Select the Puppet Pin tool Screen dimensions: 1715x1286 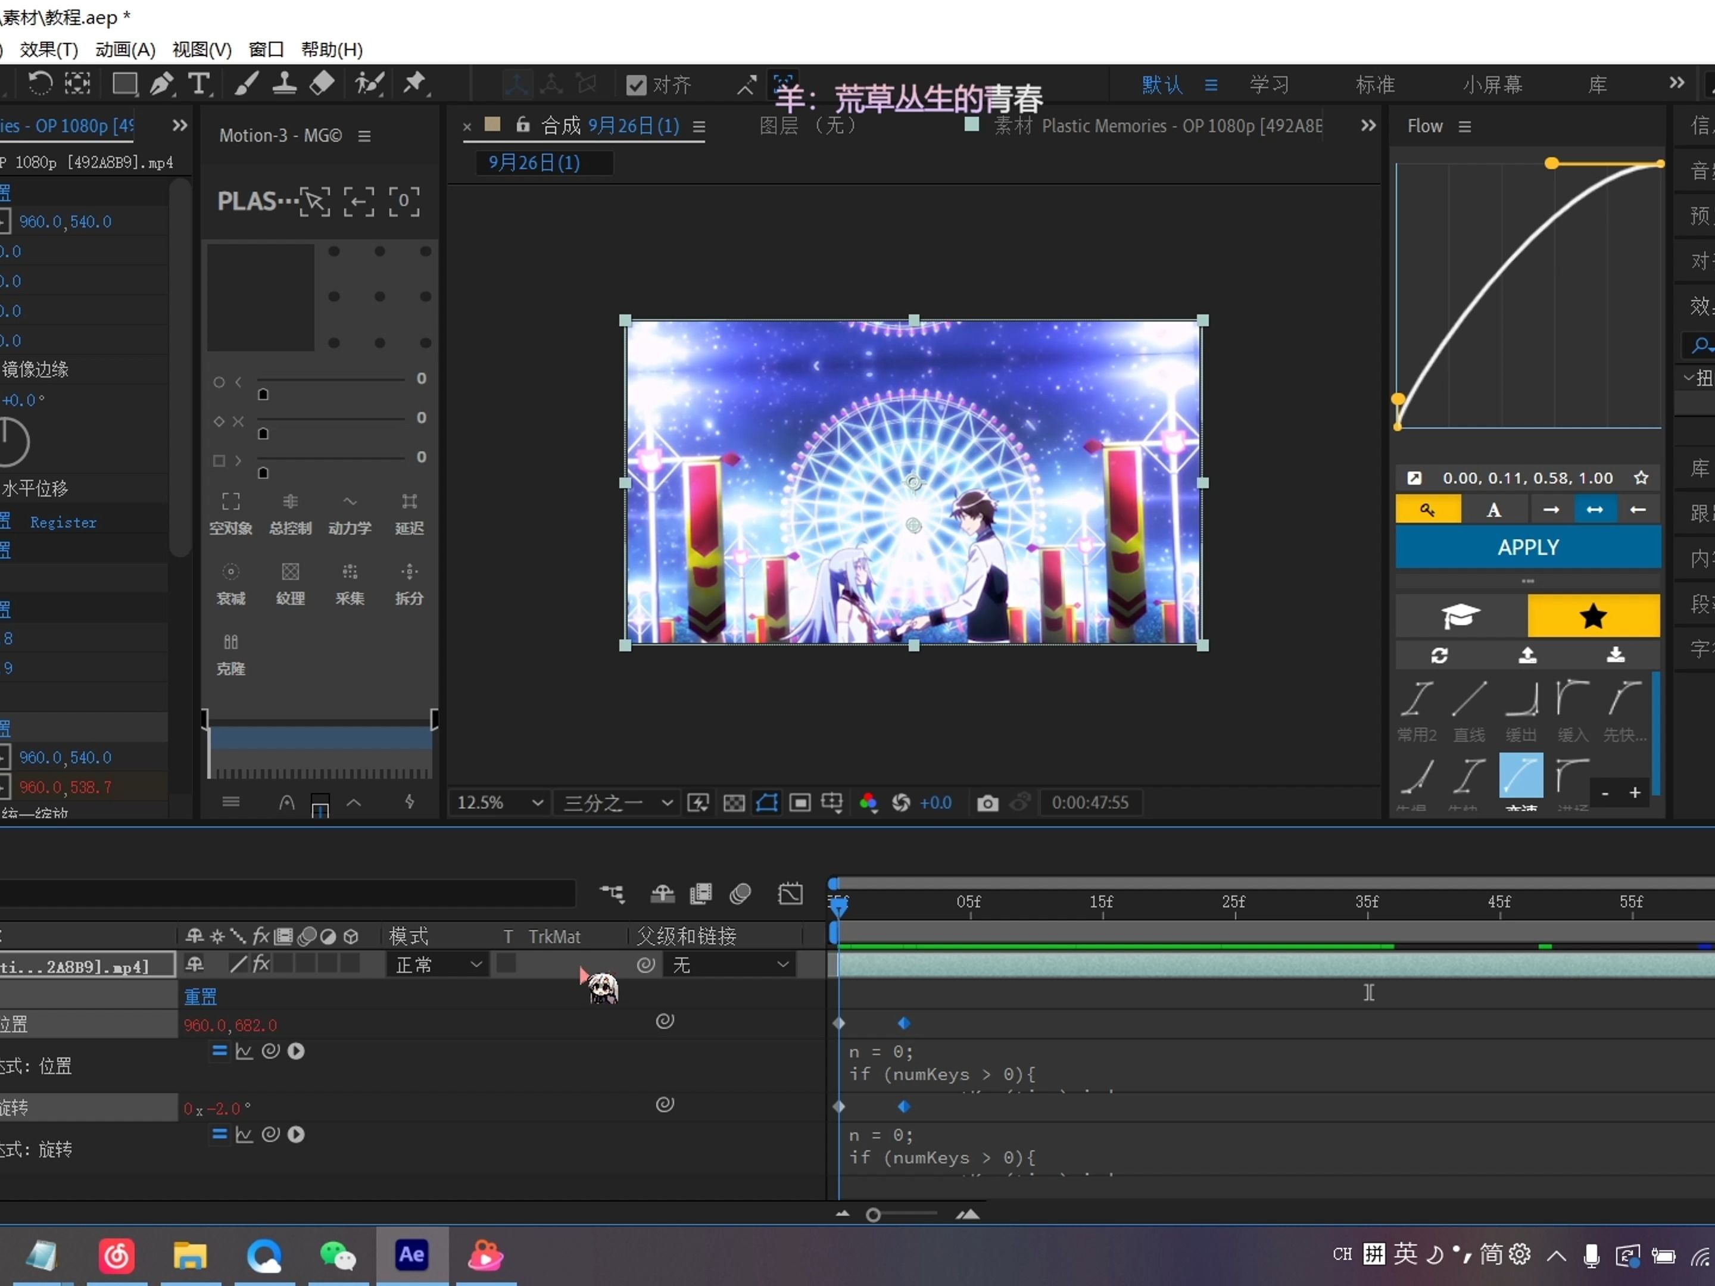click(x=414, y=82)
